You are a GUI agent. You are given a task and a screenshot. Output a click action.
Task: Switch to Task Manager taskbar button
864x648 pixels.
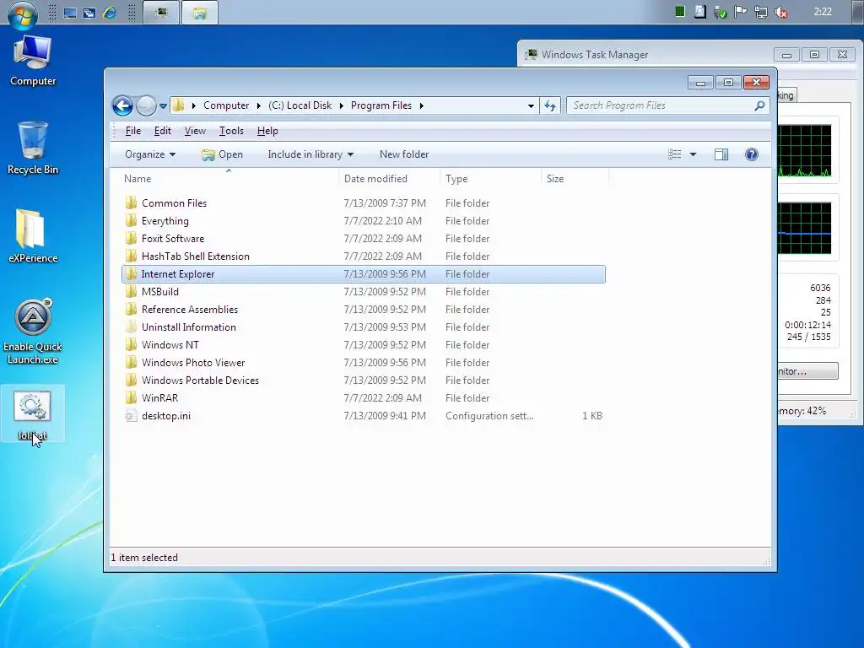[x=161, y=13]
